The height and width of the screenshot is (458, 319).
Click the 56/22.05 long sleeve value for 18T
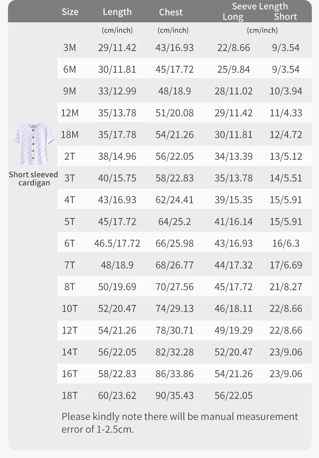click(234, 395)
